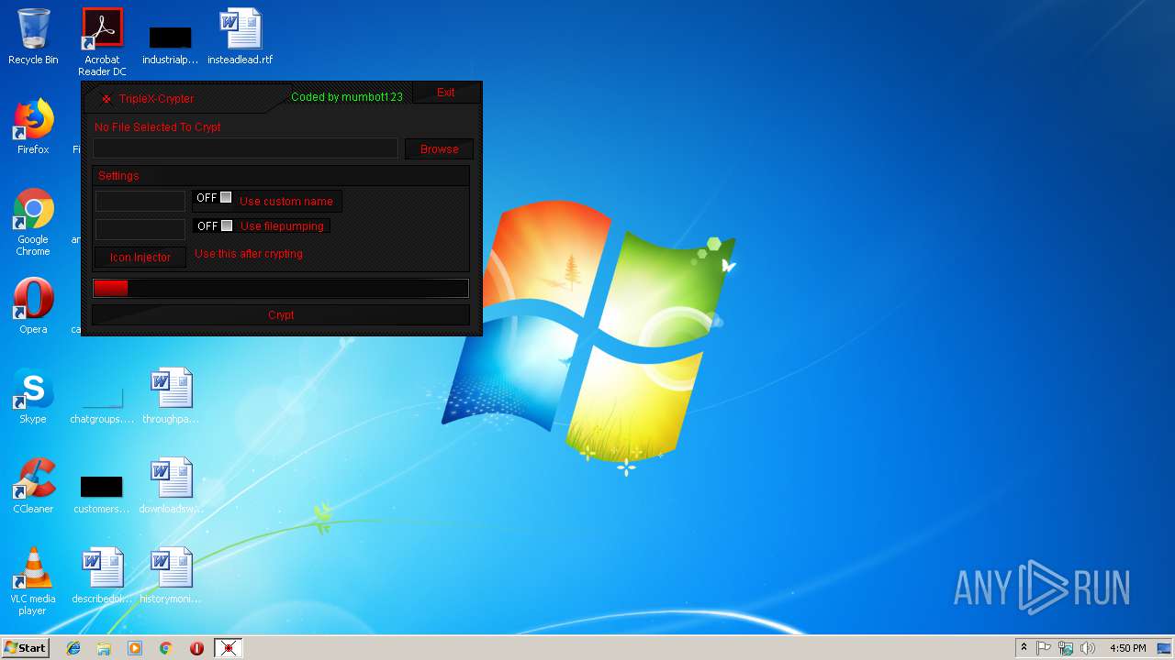Open the network tray icon
1175x660 pixels.
coord(1066,648)
